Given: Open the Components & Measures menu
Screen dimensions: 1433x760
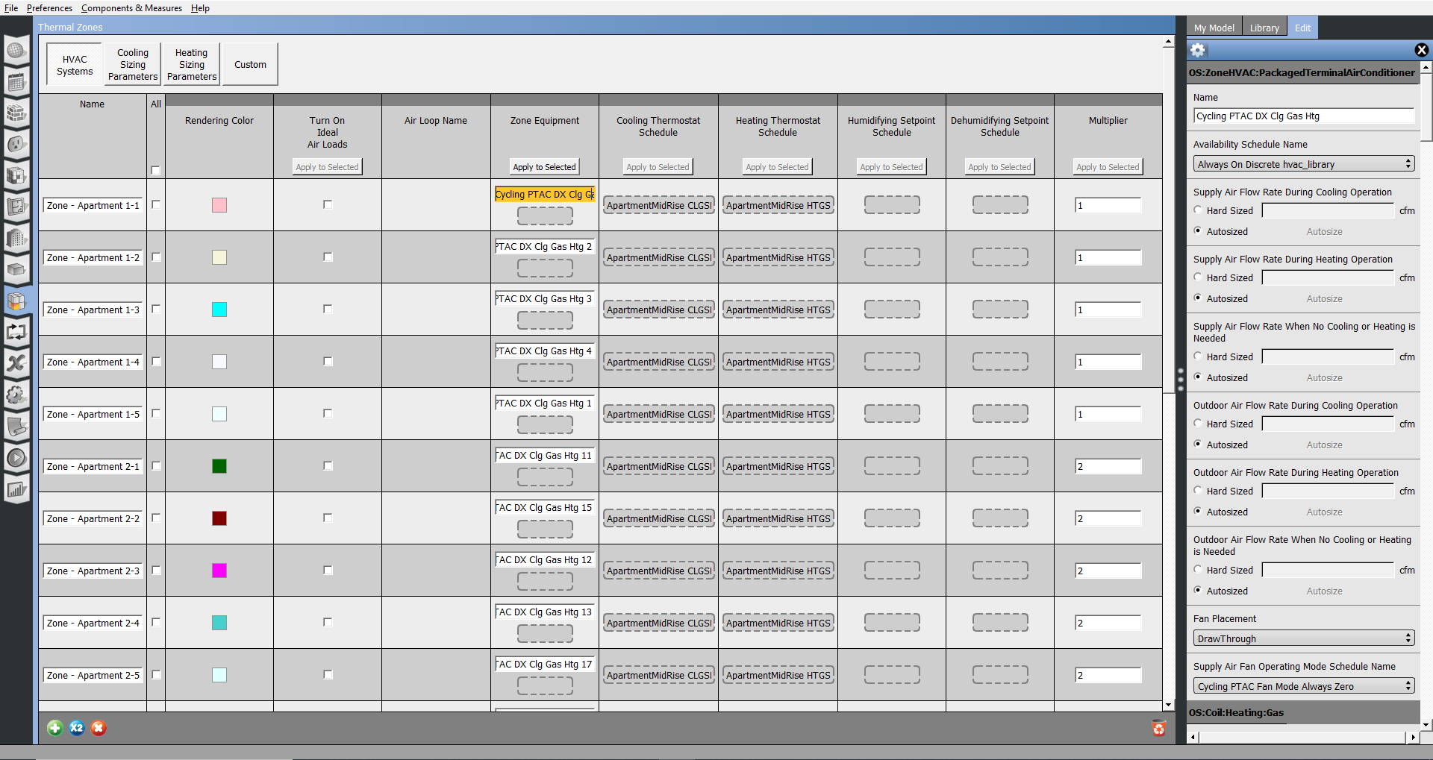Looking at the screenshot, I should tap(131, 8).
